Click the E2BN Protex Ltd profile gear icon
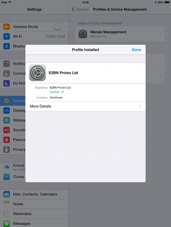 37,73
